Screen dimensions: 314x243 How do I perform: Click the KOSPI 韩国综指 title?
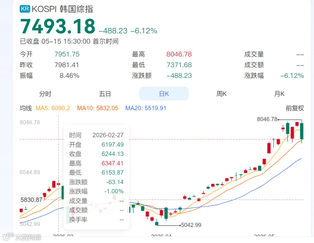62,9
